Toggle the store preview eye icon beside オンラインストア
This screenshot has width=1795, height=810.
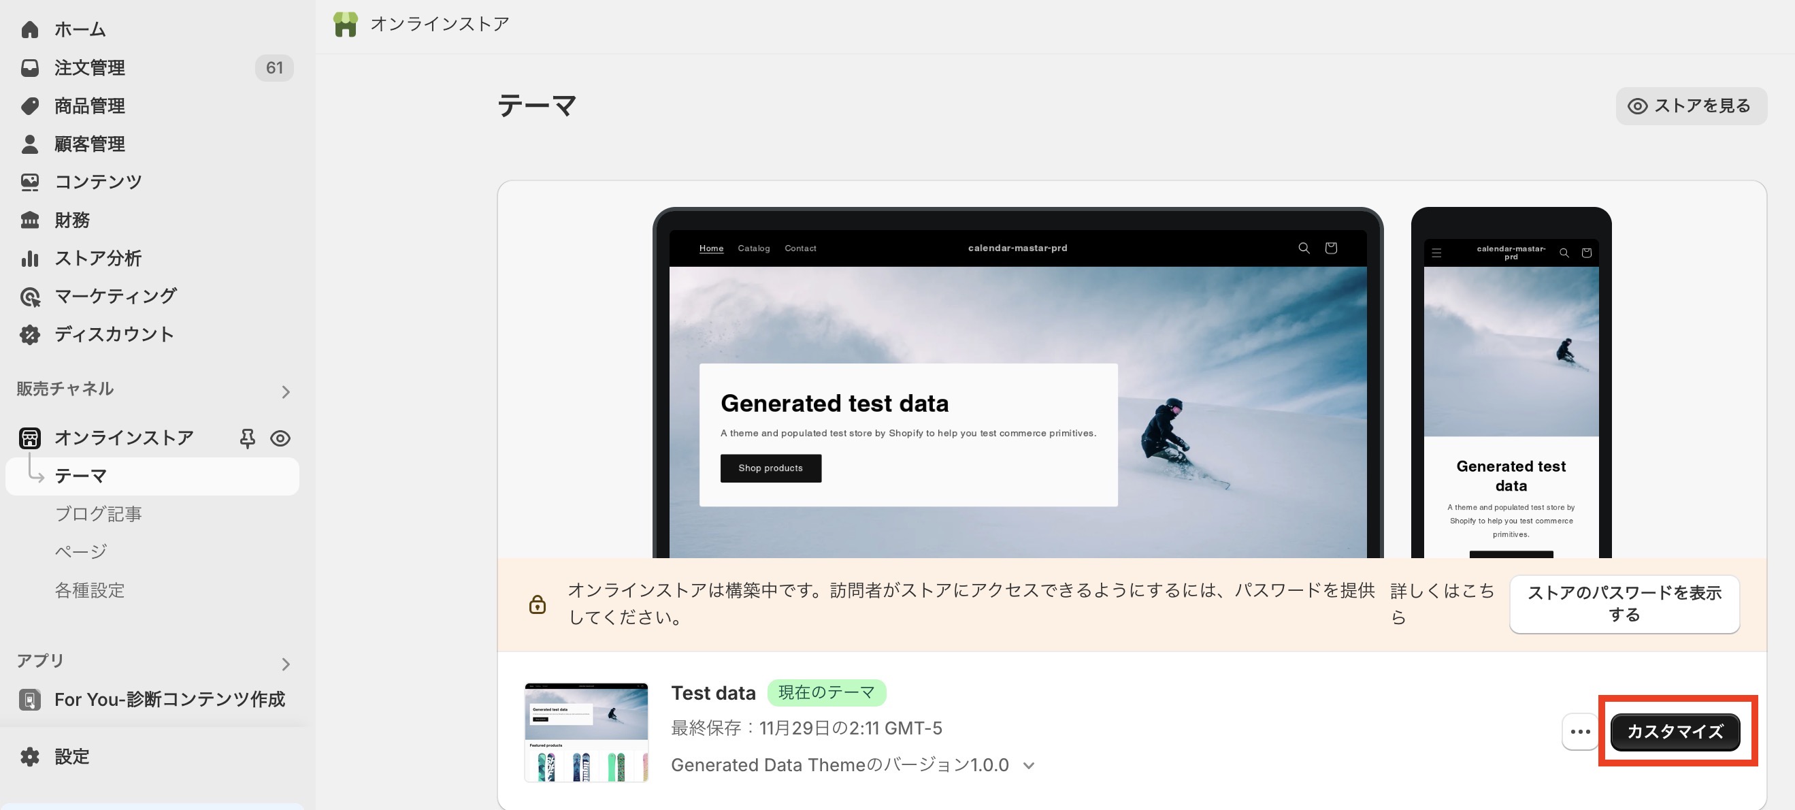[x=280, y=438]
